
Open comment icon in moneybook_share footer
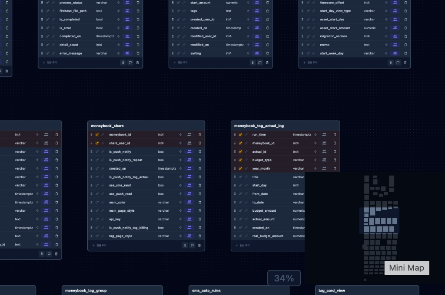point(192,245)
